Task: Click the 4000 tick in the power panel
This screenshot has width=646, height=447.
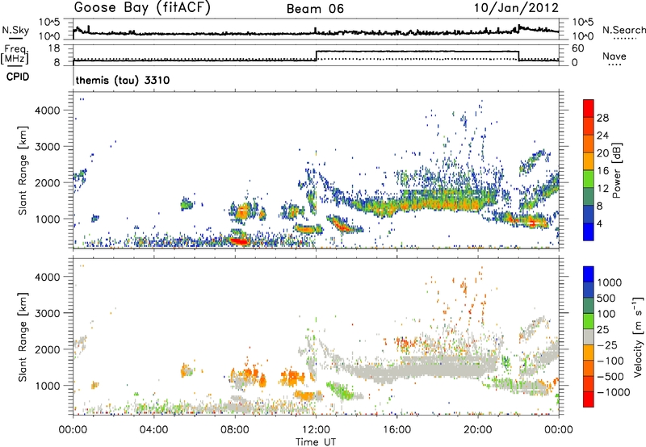Action: pos(48,111)
